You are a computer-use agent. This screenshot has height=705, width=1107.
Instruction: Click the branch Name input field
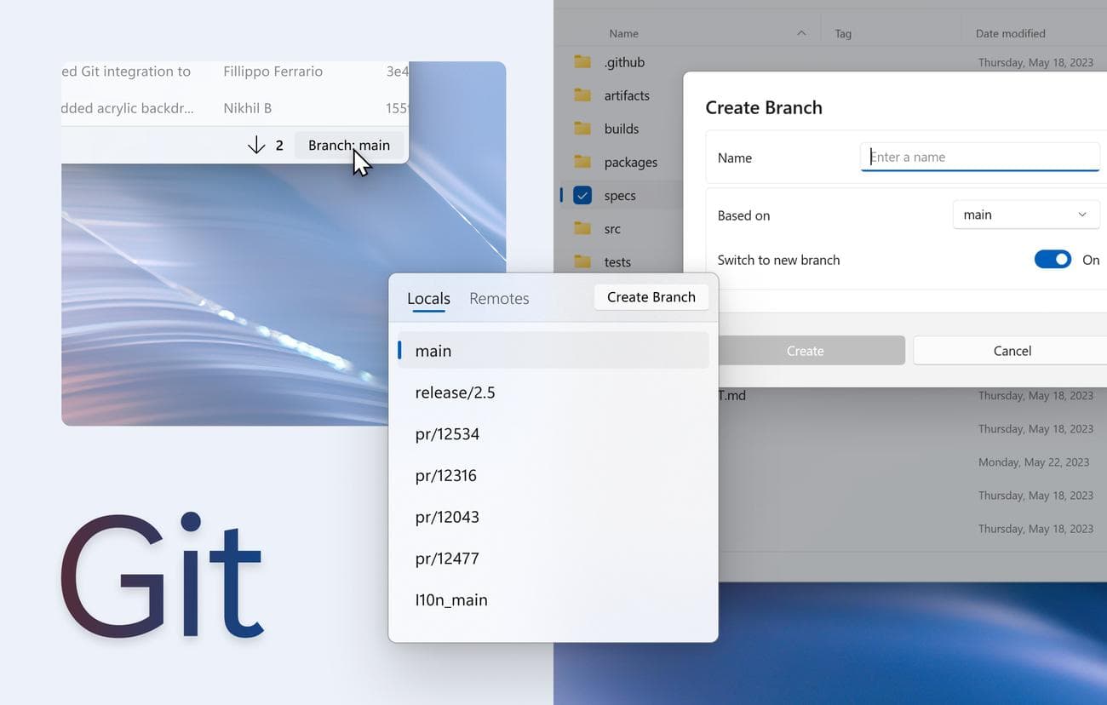click(979, 157)
